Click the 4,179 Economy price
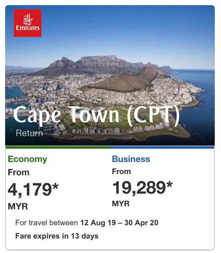The image size is (221, 253). [30, 189]
